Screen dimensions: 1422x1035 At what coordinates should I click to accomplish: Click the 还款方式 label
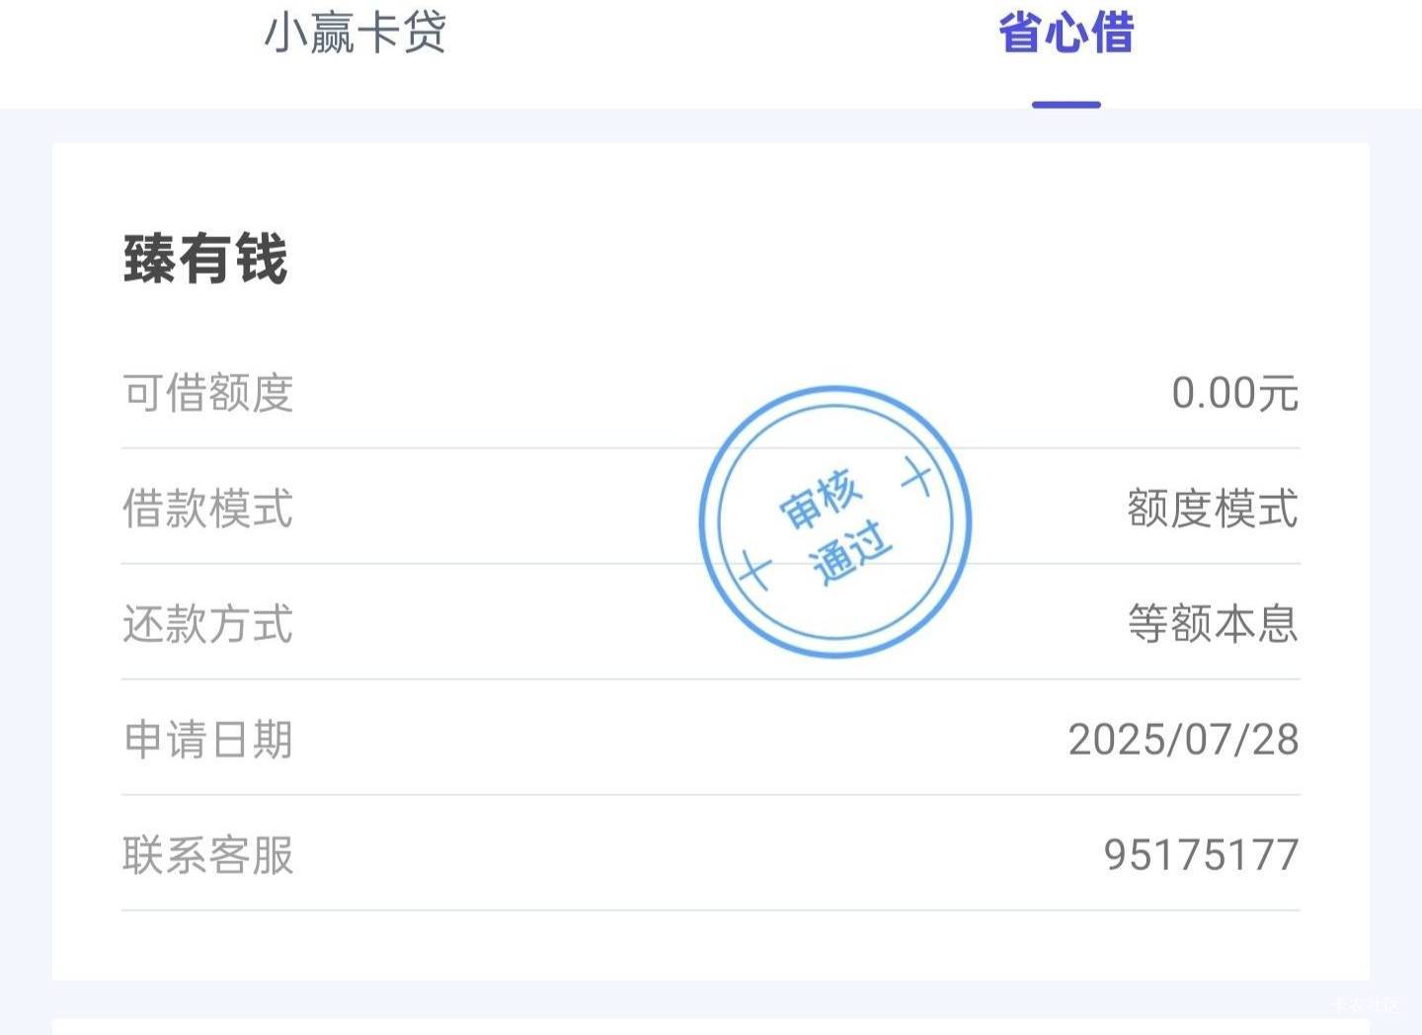[208, 624]
